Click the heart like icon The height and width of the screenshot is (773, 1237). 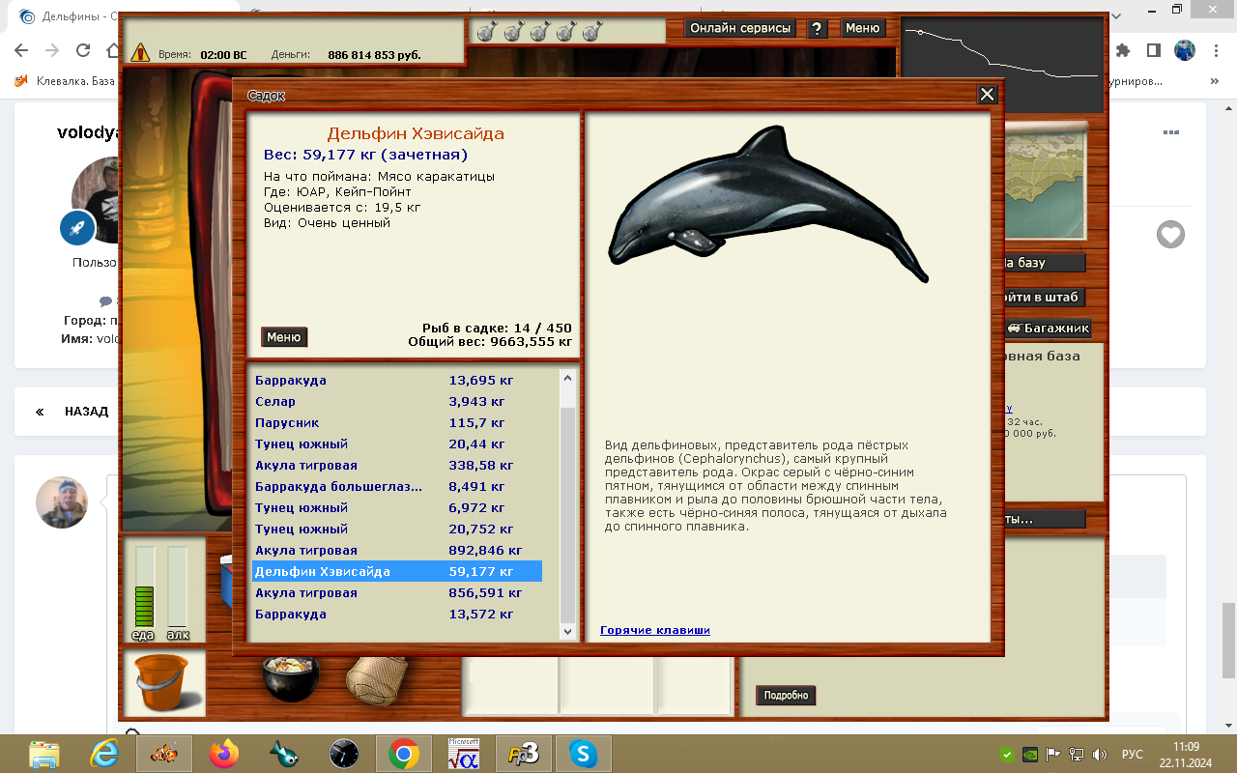pos(1170,234)
